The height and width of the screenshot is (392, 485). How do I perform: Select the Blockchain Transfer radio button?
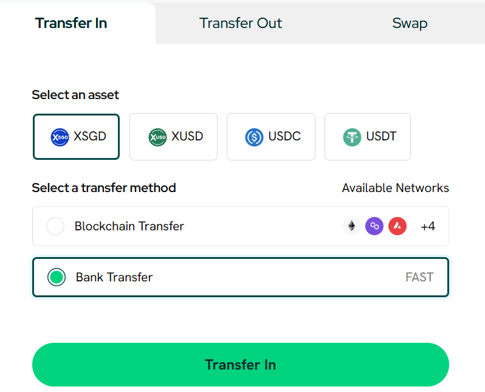click(55, 227)
